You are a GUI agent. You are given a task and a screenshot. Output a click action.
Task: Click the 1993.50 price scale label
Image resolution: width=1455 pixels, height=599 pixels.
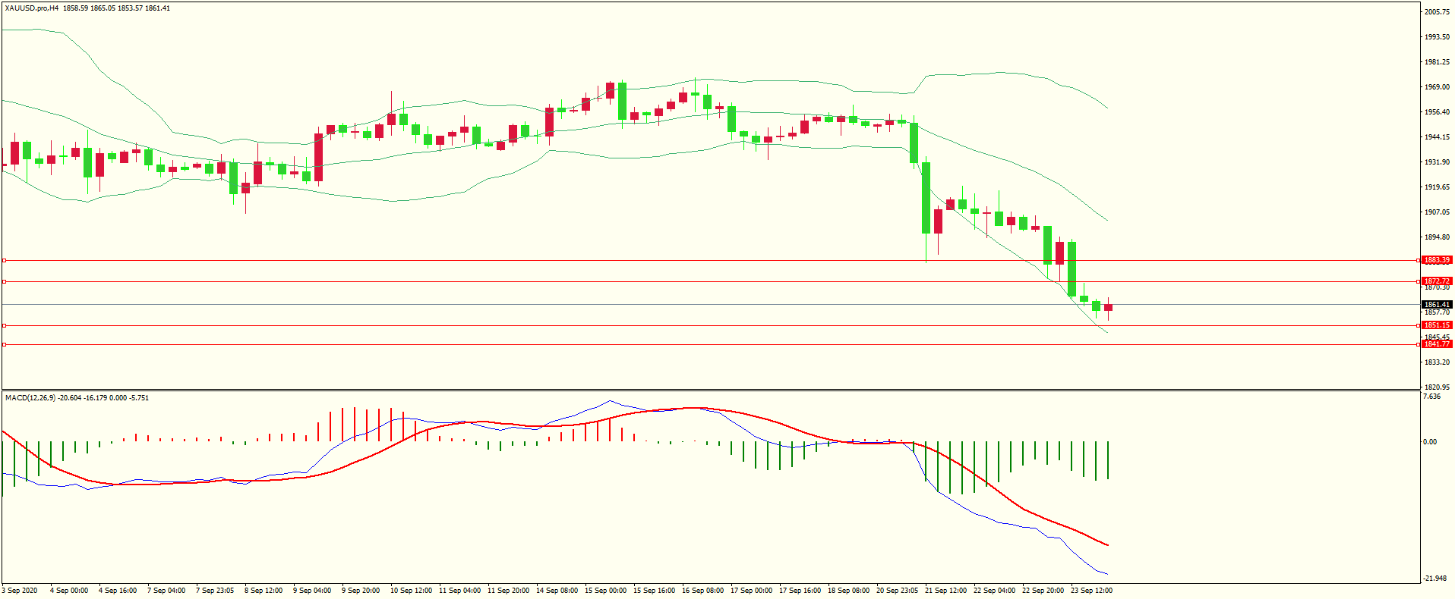(x=1437, y=37)
